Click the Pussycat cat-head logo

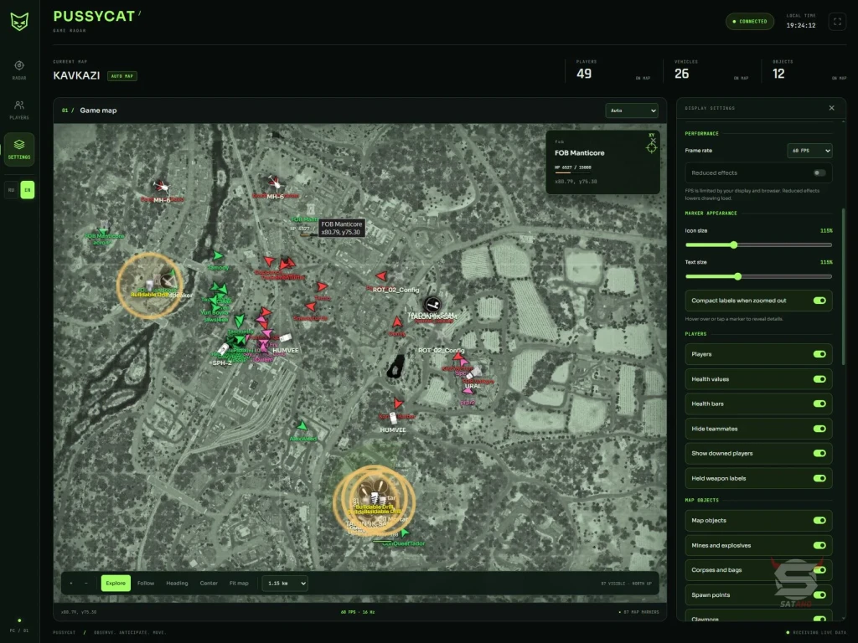pos(19,22)
